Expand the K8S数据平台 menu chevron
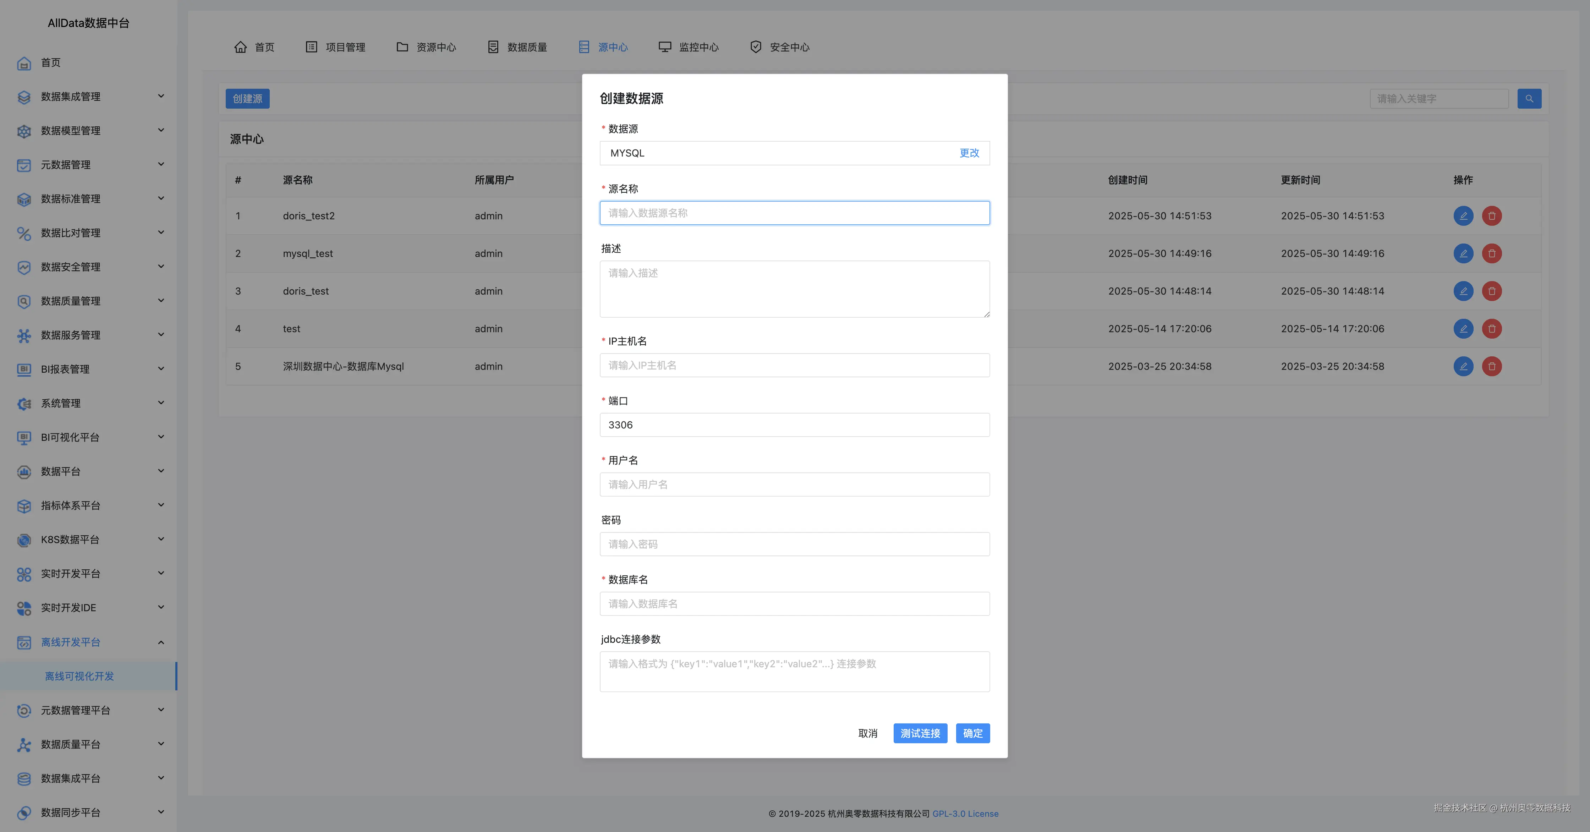The width and height of the screenshot is (1590, 832). pos(161,540)
